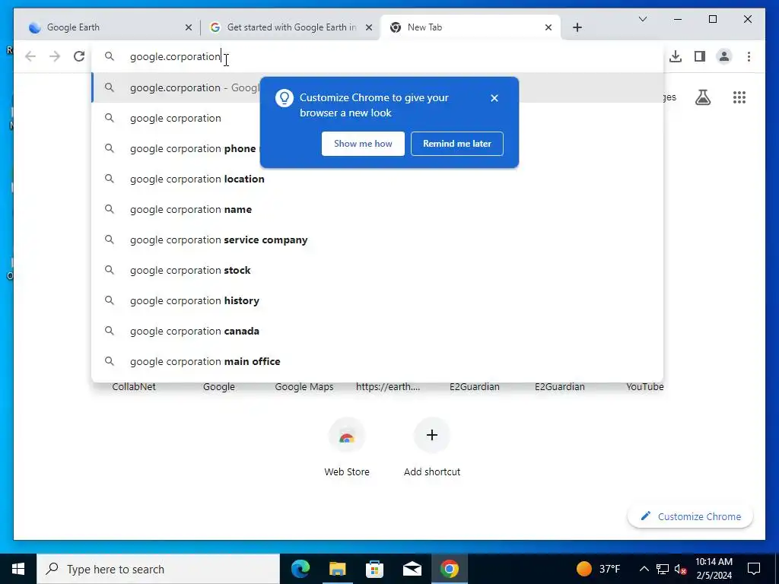This screenshot has width=779, height=584.
Task: Pick google corporation main office suggestion
Action: [x=377, y=361]
